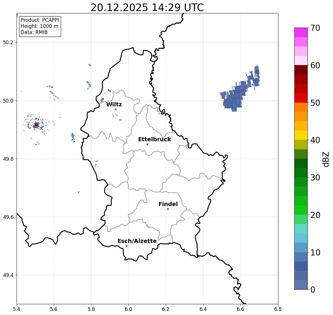Image resolution: width=333 pixels, height=315 pixels.
Task: Click the 'Data: RMIB' text line
Action: coord(34,33)
